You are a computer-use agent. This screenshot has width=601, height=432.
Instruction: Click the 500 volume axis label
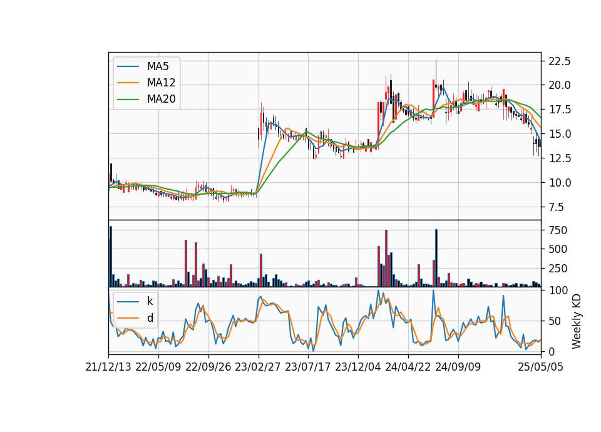coord(558,249)
